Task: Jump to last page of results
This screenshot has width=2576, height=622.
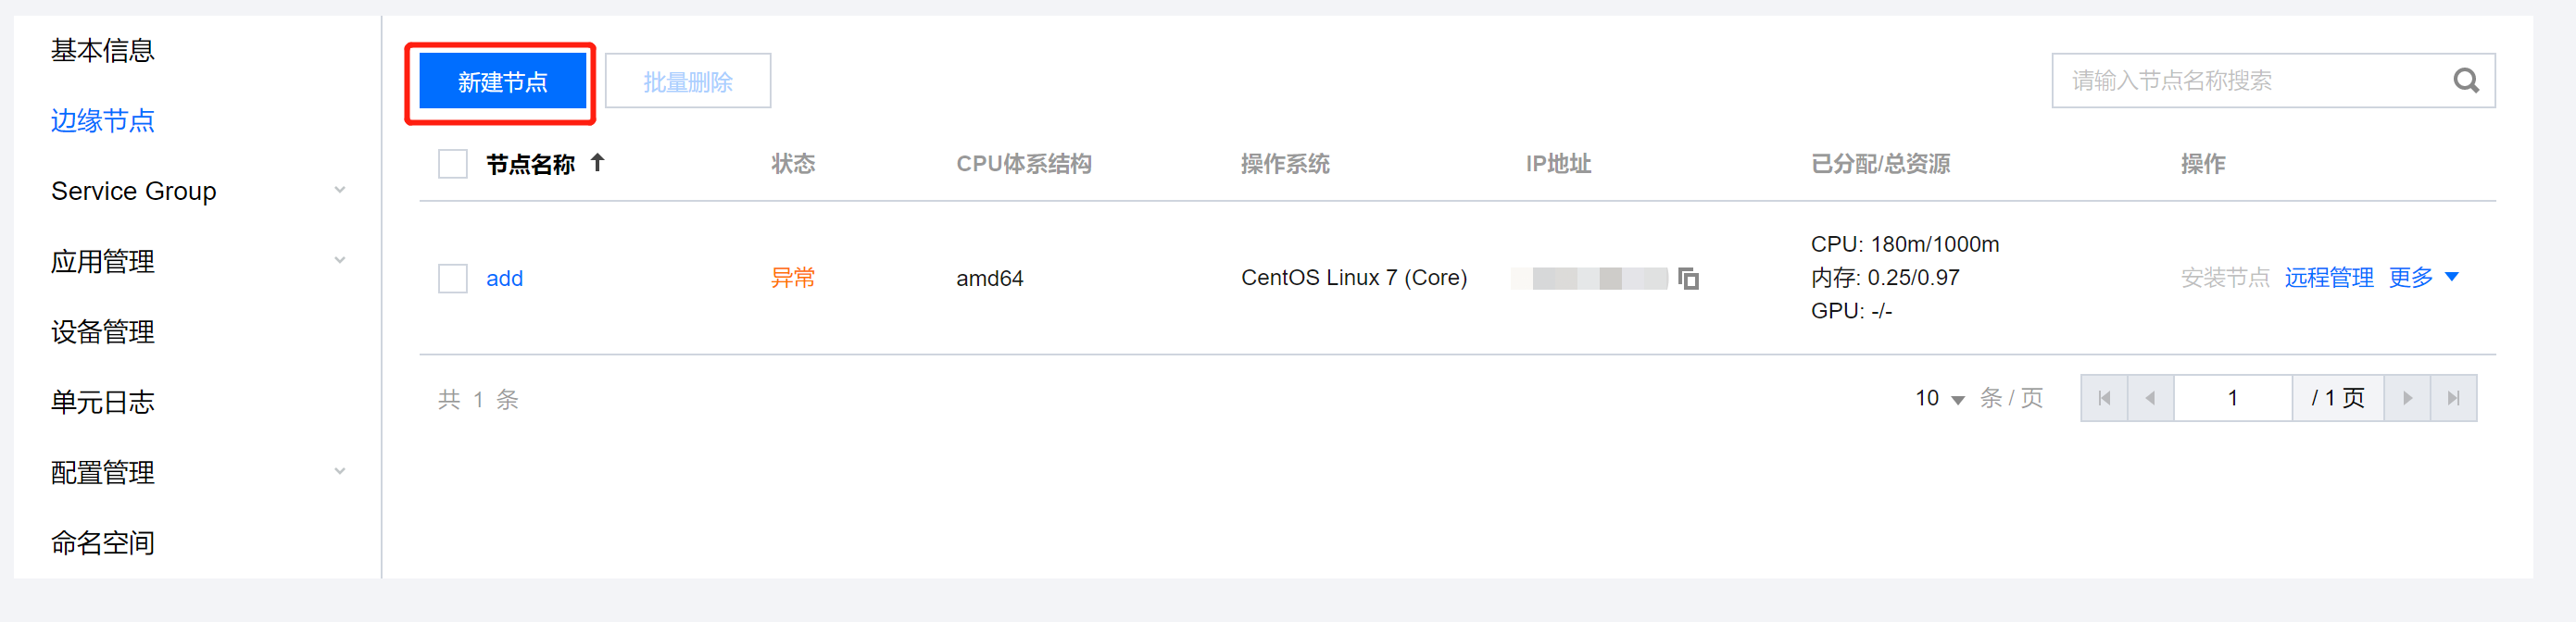Action: [x=2453, y=398]
